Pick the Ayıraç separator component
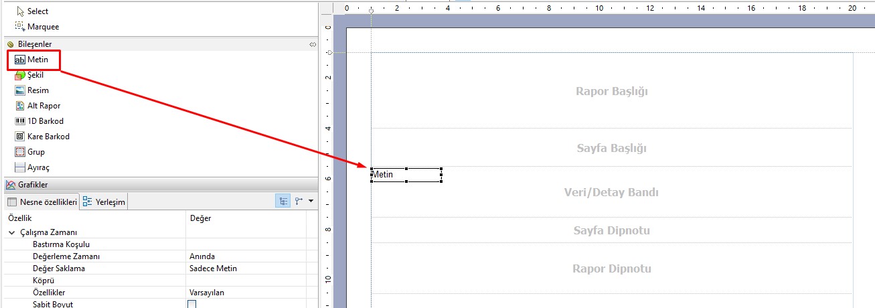Screen dimensions: 875x308 point(32,167)
